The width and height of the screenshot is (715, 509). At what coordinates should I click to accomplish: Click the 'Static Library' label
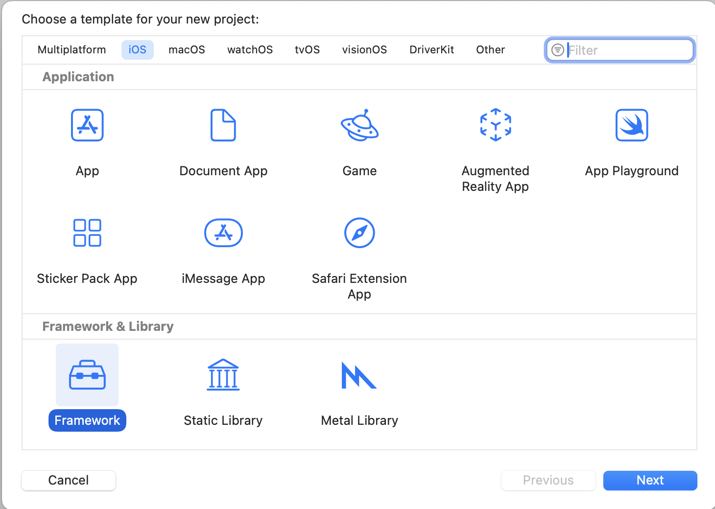[223, 420]
